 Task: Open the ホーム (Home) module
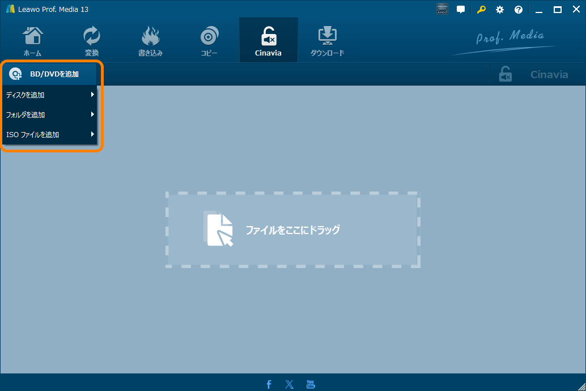click(x=33, y=40)
